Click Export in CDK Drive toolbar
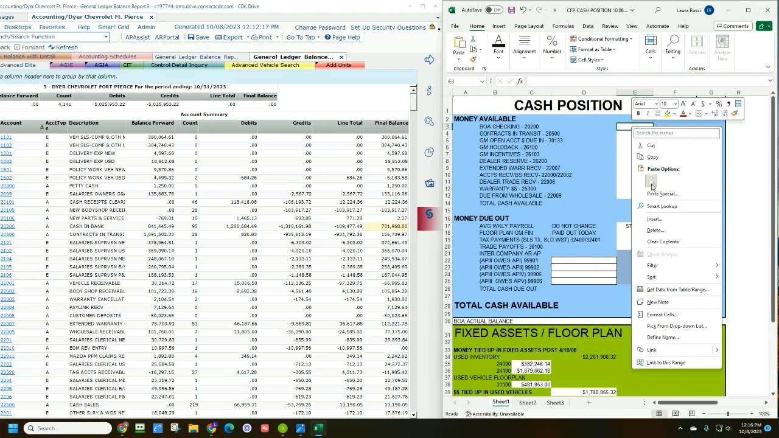Screen dimensions: 779x438 (228, 37)
